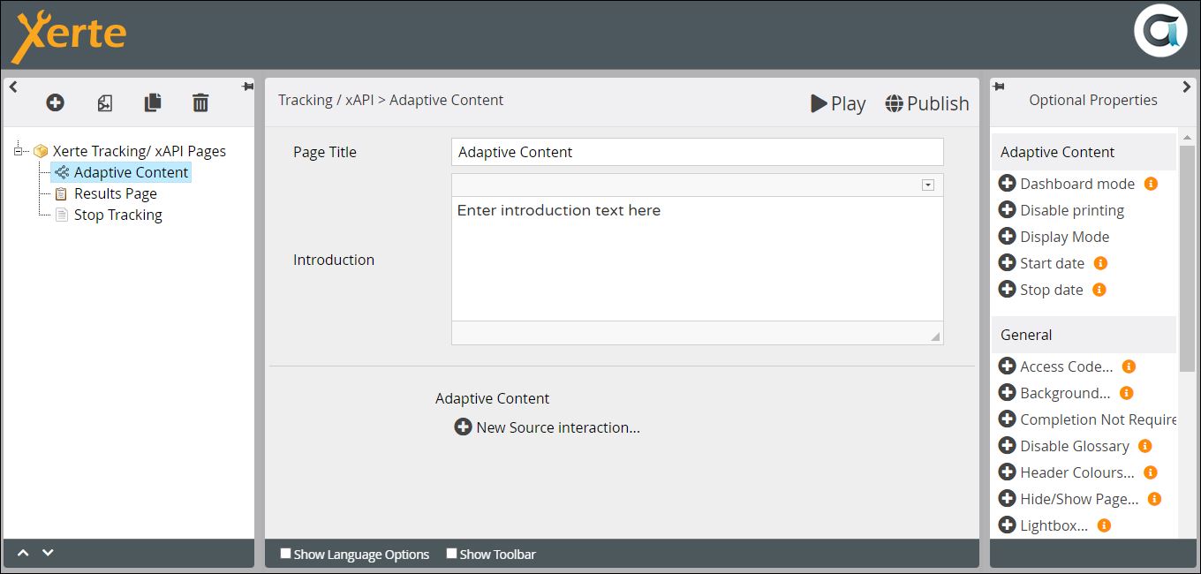Click the Publish button

click(926, 103)
